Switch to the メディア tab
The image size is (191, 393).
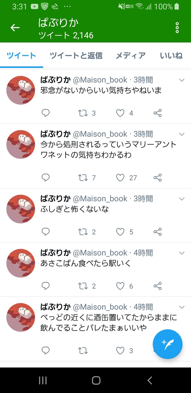[x=131, y=56]
